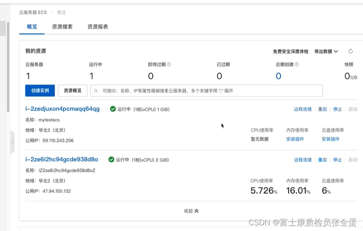Click the disabled 启动 for mytestecs
Image resolution: width=363 pixels, height=231 pixels.
(x=353, y=109)
